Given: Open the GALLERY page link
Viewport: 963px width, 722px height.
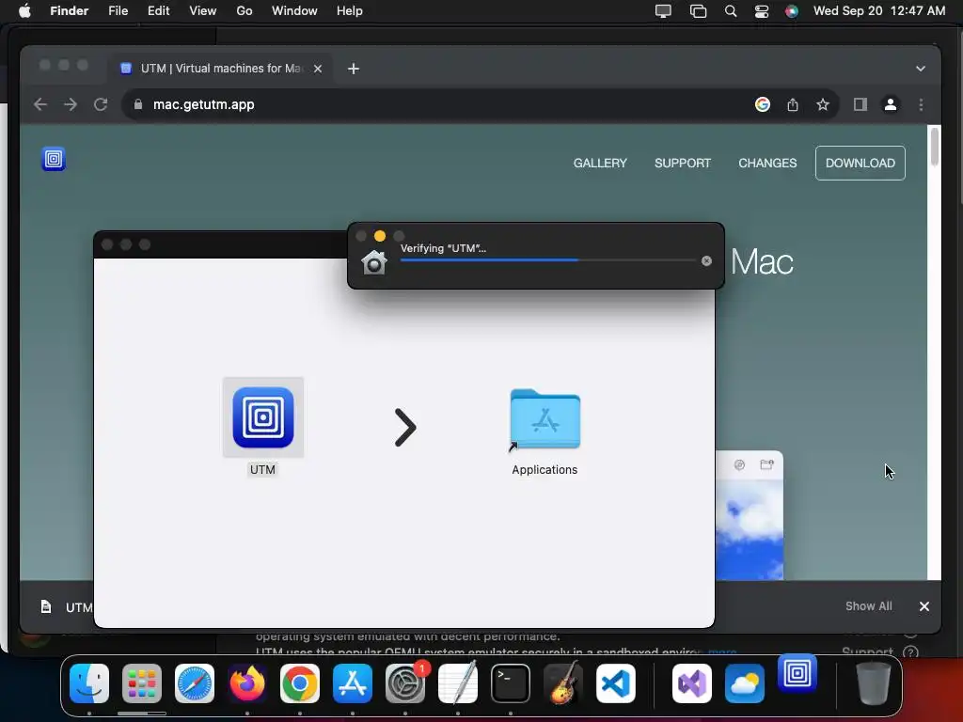Looking at the screenshot, I should [x=600, y=164].
